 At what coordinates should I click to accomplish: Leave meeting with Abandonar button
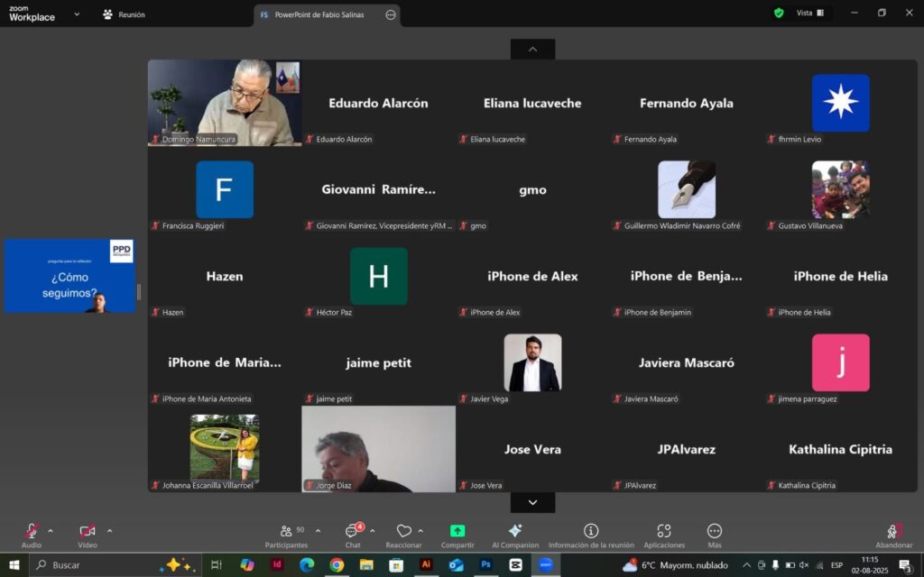click(894, 535)
